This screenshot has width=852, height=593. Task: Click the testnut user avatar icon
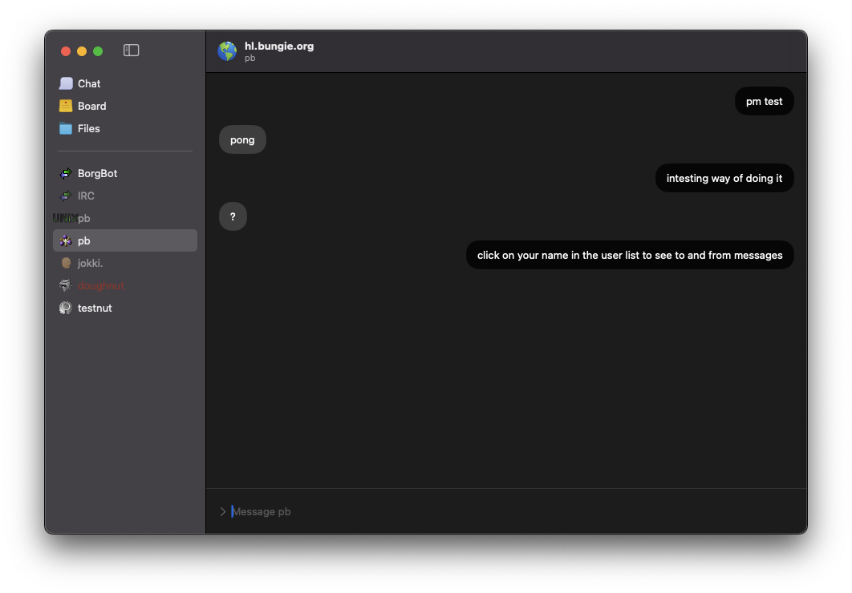pos(66,309)
